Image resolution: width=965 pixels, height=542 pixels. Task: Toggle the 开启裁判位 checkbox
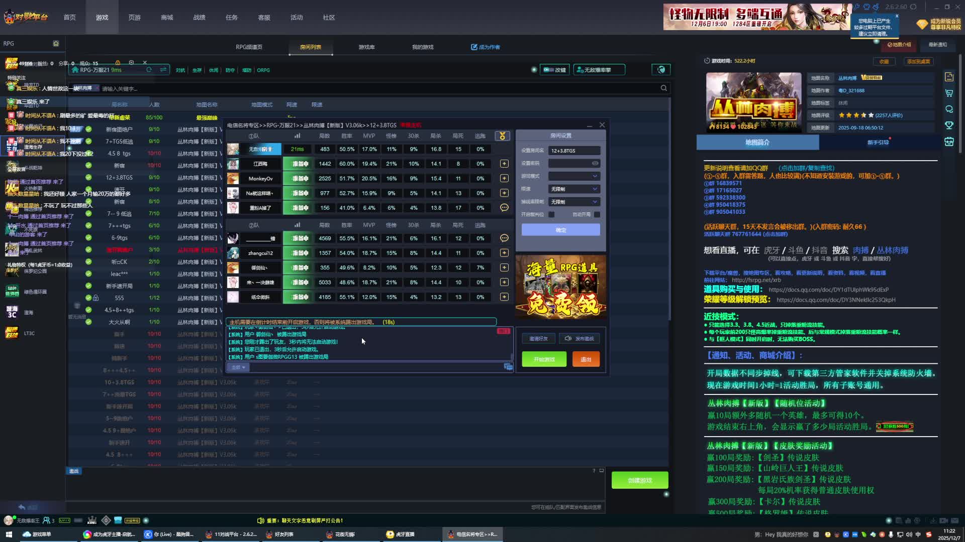[551, 215]
